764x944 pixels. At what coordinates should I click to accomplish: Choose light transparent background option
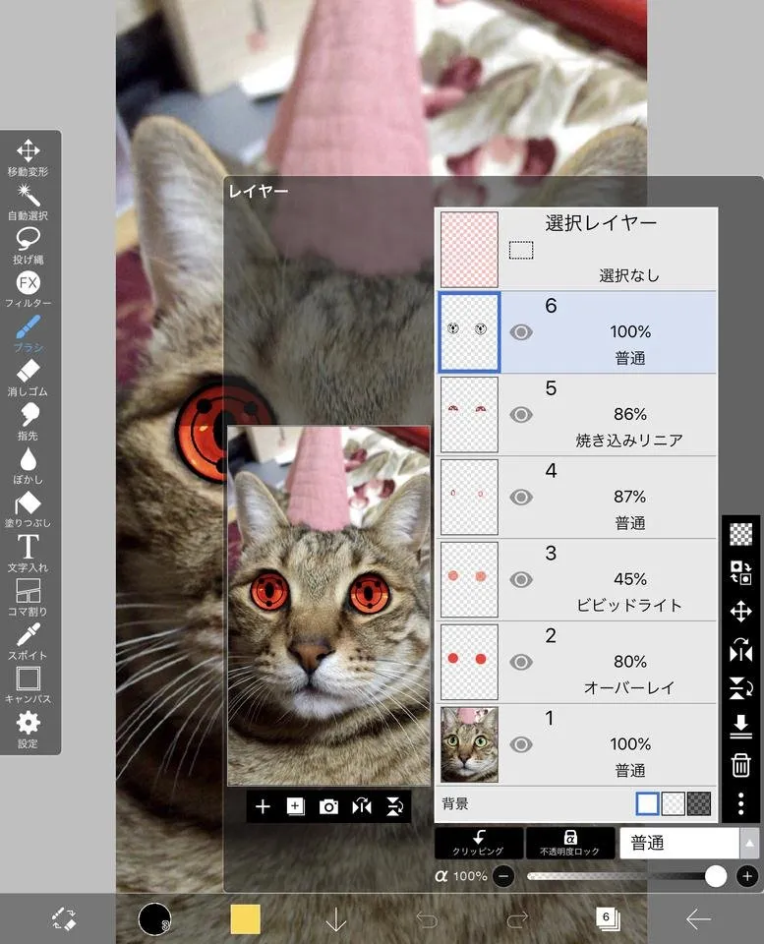674,803
